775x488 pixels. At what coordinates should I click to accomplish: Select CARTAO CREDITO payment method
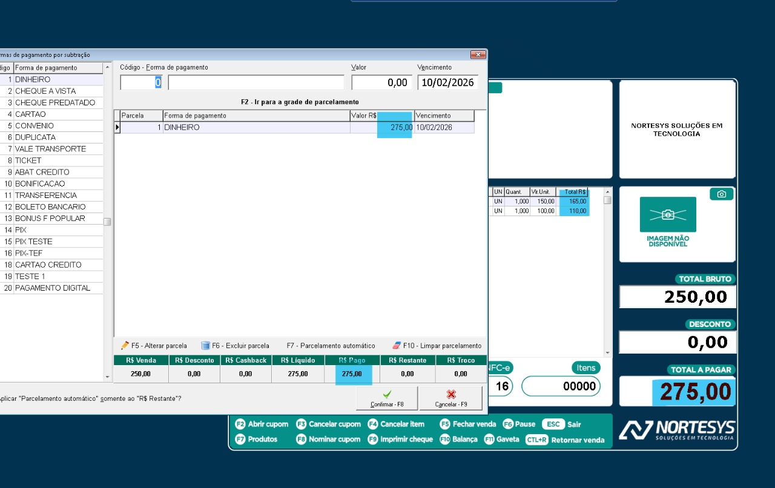pos(48,265)
